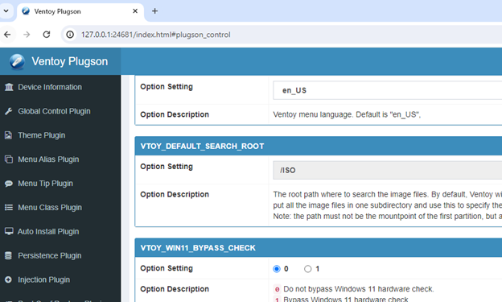
Task: Click the plus-circle Injection Plugin icon
Action: (8, 279)
